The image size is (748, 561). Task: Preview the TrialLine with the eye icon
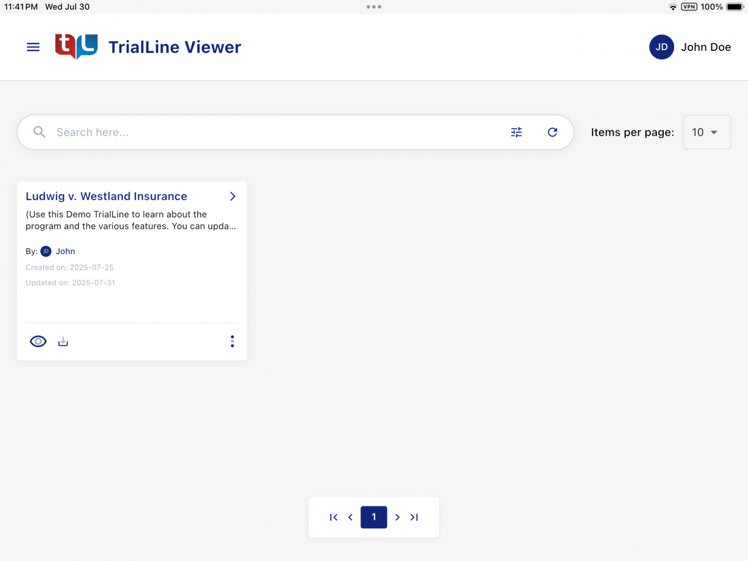click(38, 341)
